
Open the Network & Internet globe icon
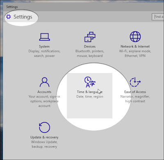tap(135, 37)
